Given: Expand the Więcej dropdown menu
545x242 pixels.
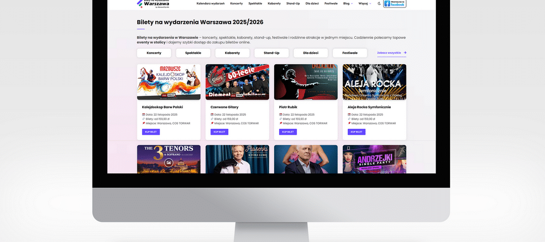Looking at the screenshot, I should point(365,3).
